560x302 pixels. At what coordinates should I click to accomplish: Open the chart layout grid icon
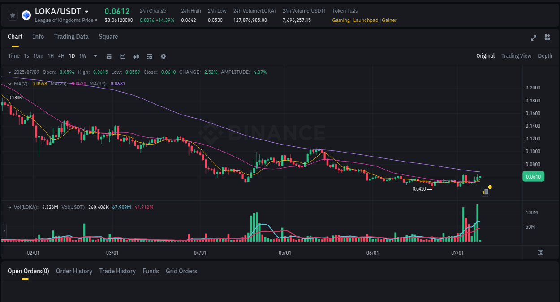coord(547,38)
